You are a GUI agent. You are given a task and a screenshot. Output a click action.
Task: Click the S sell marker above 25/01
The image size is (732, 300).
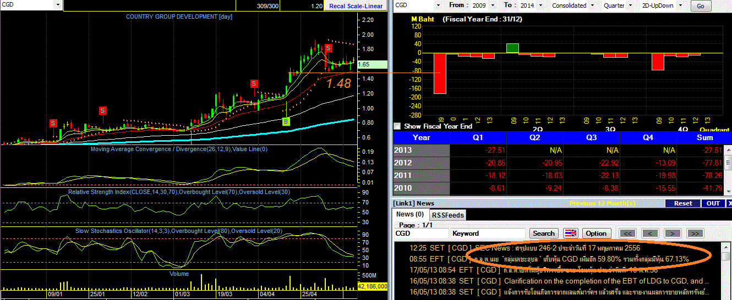(103, 110)
